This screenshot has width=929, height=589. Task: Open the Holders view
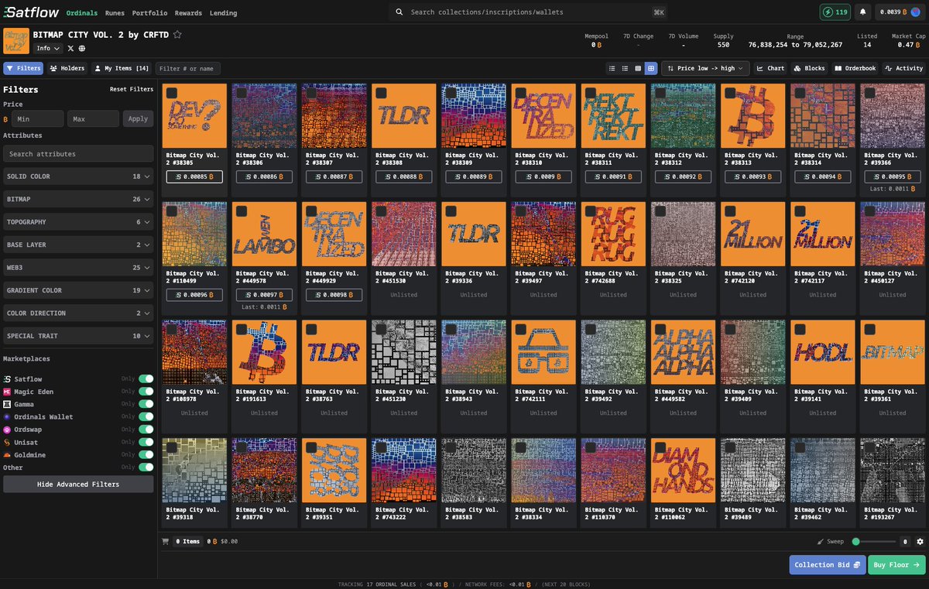click(67, 68)
